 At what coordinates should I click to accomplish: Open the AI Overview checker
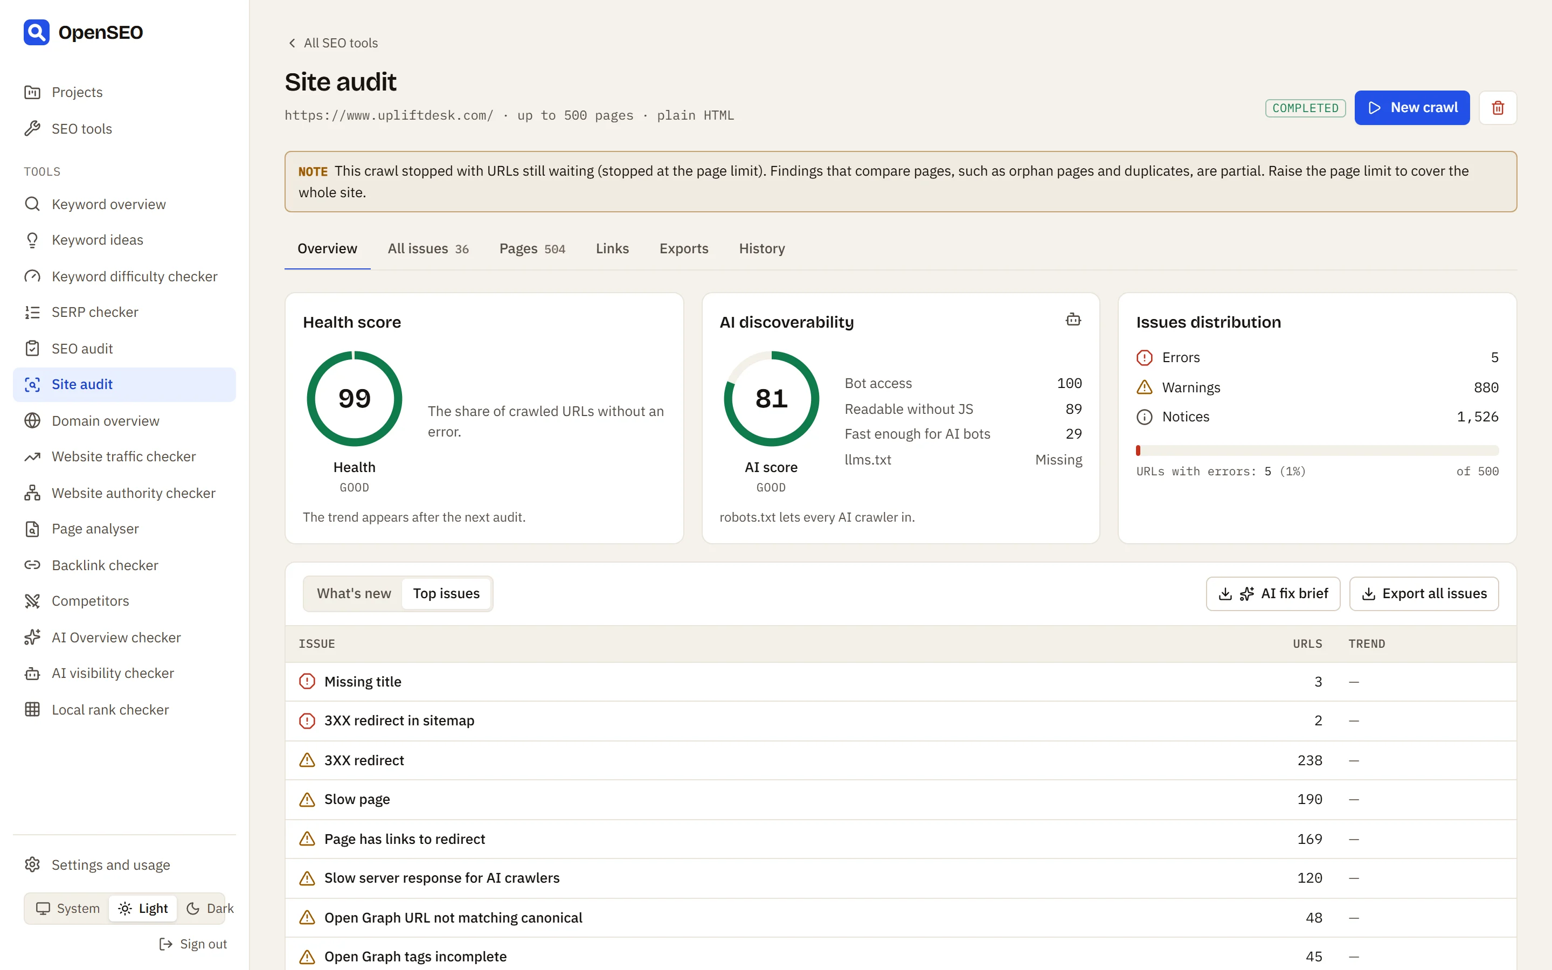[124, 638]
